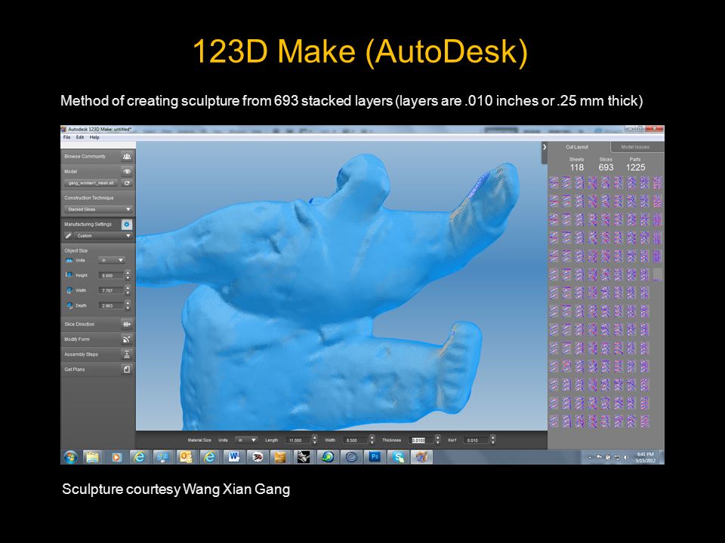Viewport: 725px width, 543px height.
Task: Click the Slice Direction label
Action: tap(79, 324)
